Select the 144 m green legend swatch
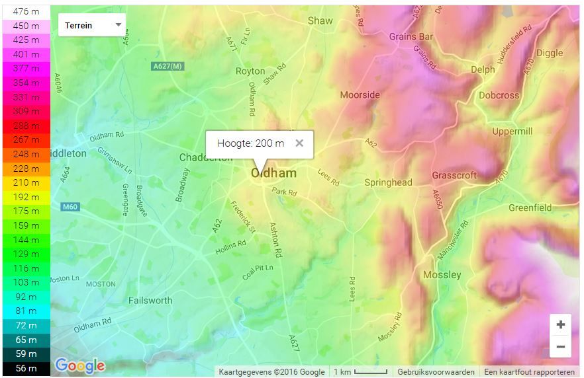Viewport: 584px width, 378px height. click(x=26, y=240)
